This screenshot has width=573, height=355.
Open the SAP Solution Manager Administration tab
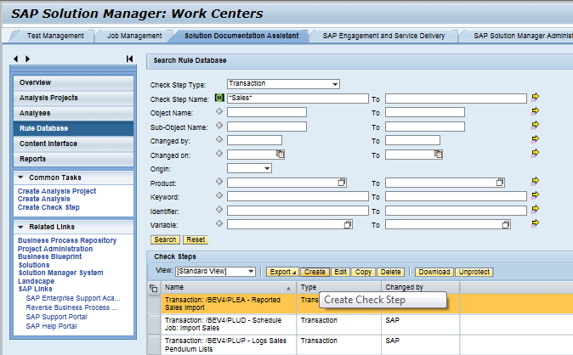tap(523, 36)
